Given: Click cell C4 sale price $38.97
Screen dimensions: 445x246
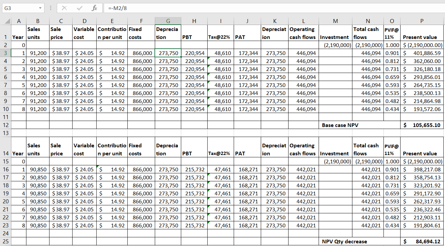Looking at the screenshot, I should (x=61, y=61).
